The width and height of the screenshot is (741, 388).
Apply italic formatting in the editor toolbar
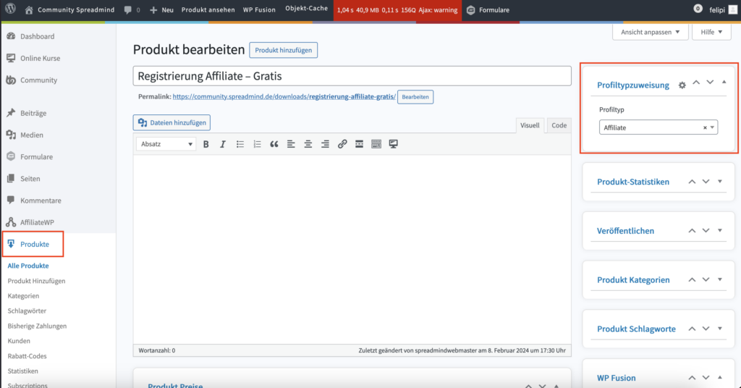(x=223, y=144)
